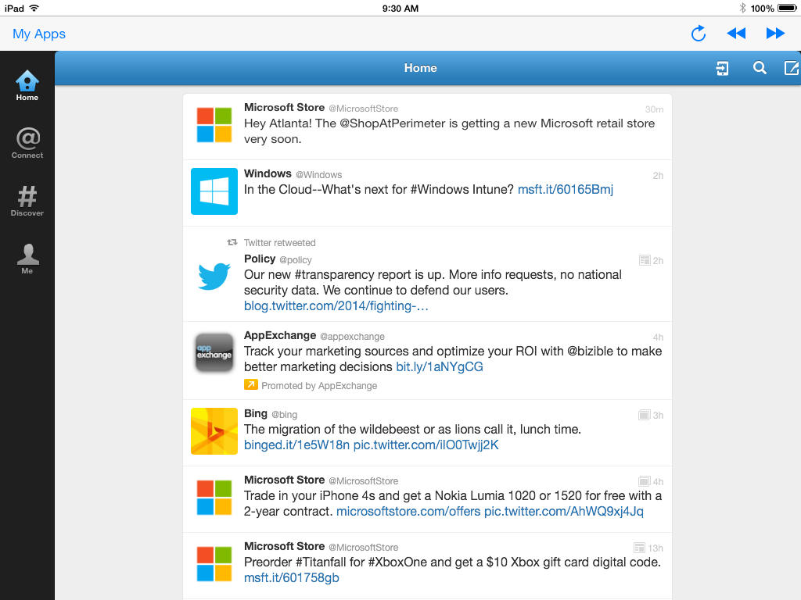The height and width of the screenshot is (600, 801).
Task: Go back to My Apps
Action: tap(39, 34)
